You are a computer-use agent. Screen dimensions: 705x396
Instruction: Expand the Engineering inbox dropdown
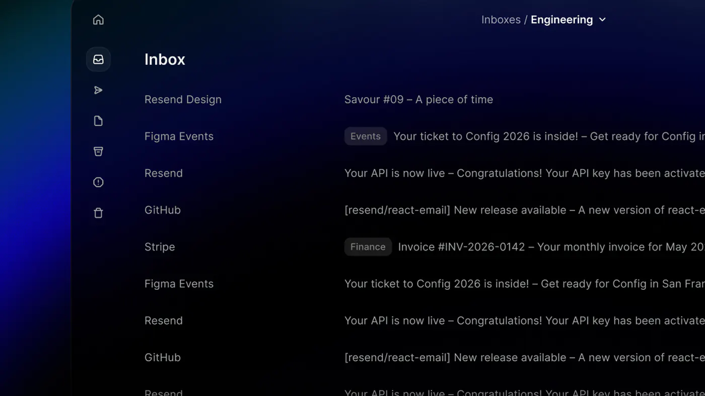coord(569,20)
